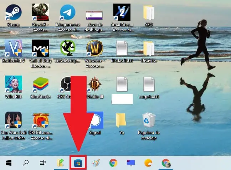Screen dimensions: 231x170
Task: Open the Windows Start menu
Action: tap(9, 163)
